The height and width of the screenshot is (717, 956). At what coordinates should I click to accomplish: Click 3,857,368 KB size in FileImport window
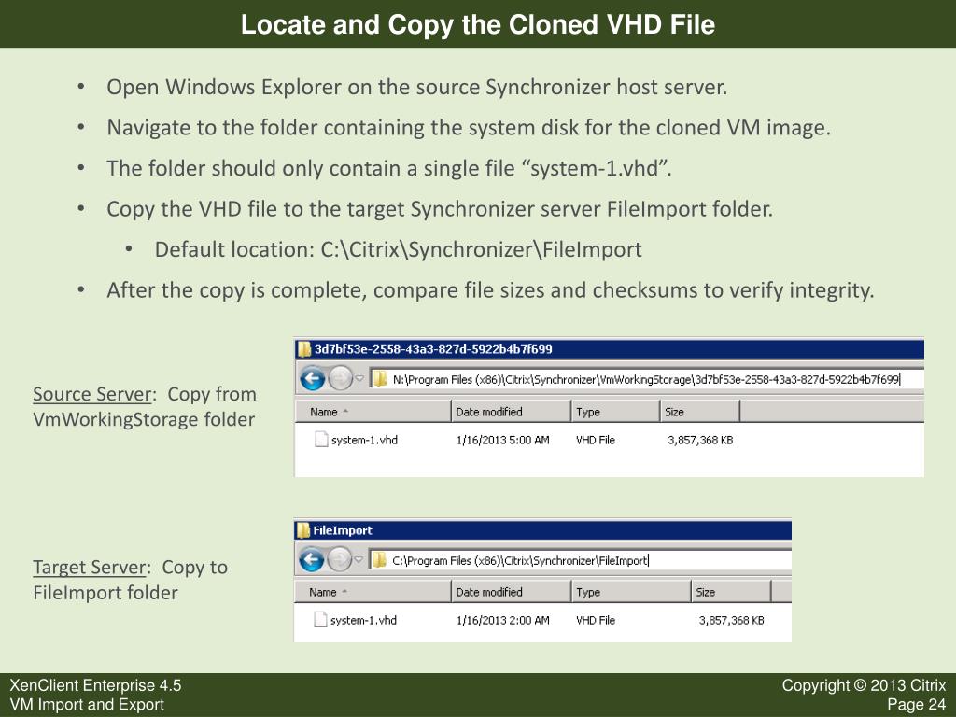[732, 620]
